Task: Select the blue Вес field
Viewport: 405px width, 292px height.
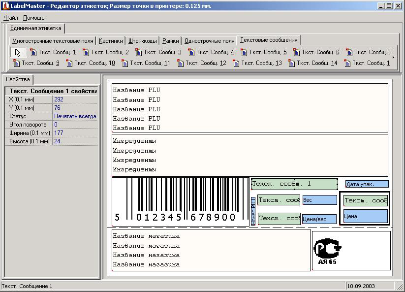Action: [320, 200]
